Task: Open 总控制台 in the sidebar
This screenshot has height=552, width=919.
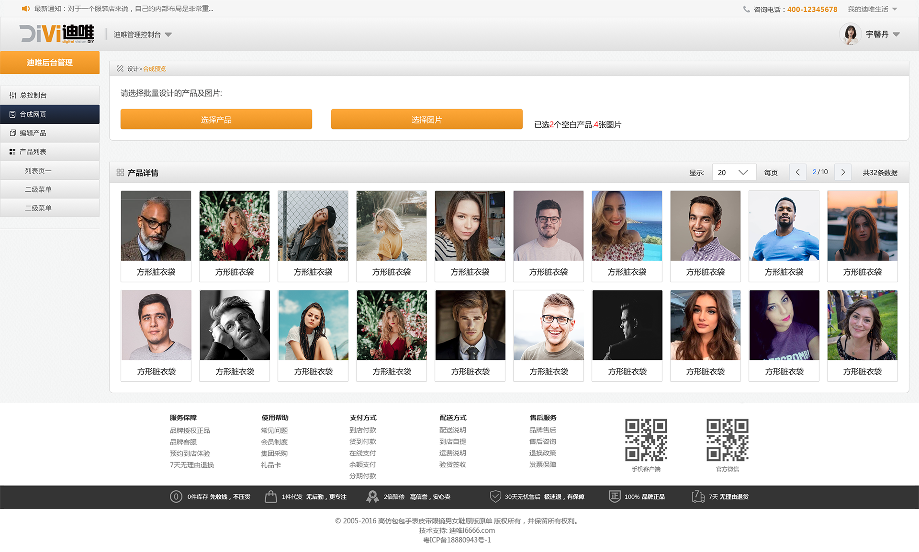Action: 34,95
